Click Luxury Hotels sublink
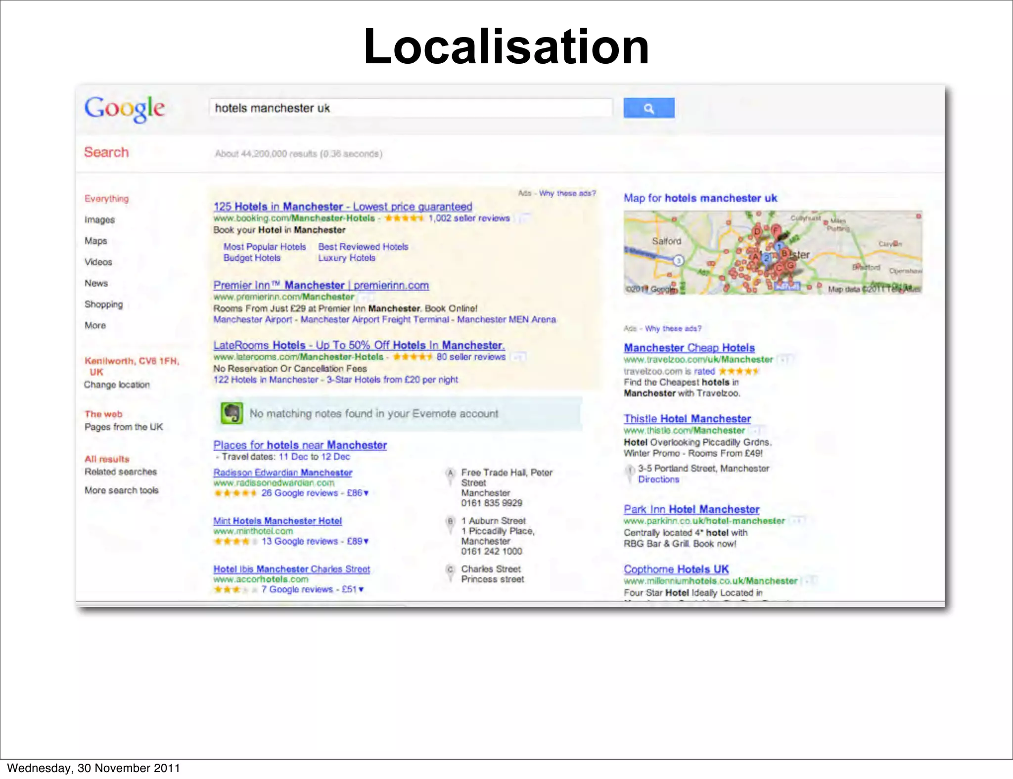This screenshot has height=779, width=1013. 347,258
